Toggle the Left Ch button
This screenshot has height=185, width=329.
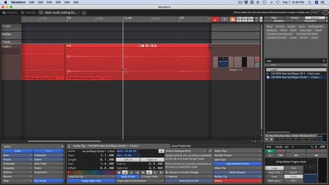[x=128, y=160]
